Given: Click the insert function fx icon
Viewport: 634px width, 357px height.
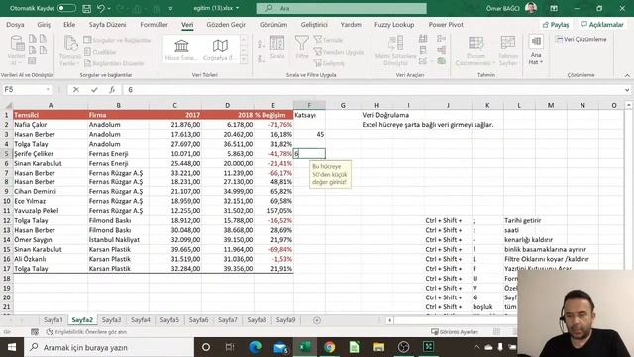Looking at the screenshot, I should pyautogui.click(x=112, y=90).
